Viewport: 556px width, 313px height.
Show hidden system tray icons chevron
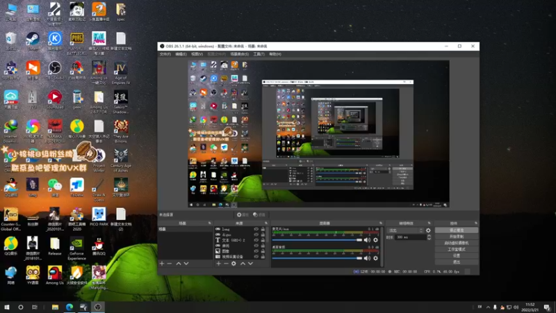pyautogui.click(x=488, y=307)
